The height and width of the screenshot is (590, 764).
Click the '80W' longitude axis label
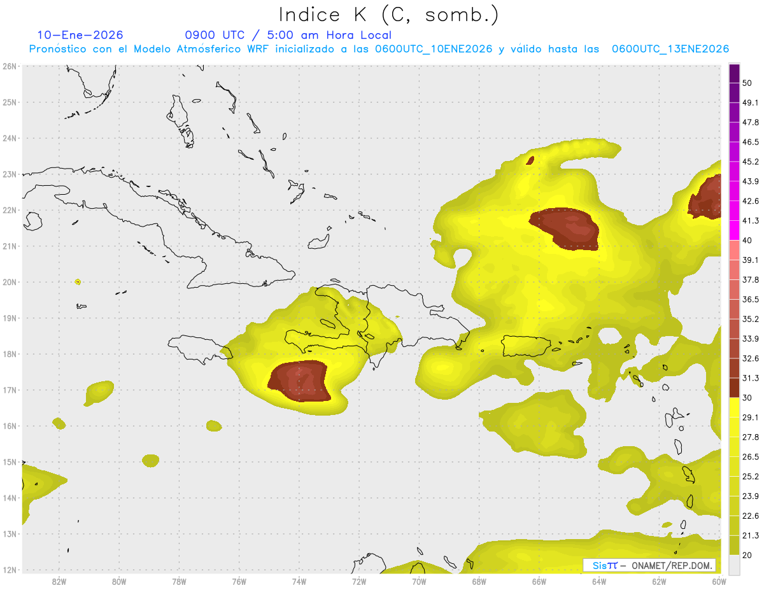click(119, 582)
